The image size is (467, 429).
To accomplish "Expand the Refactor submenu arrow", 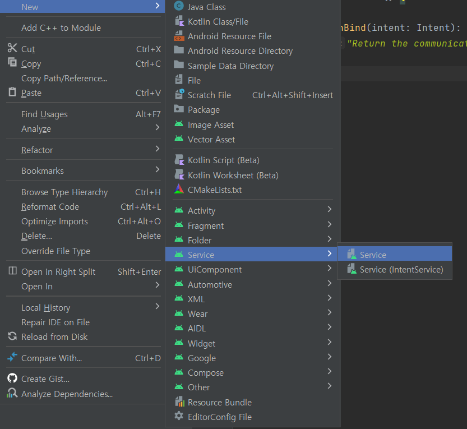I will click(x=157, y=149).
